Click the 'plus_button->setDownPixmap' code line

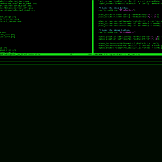tap(130, 26)
